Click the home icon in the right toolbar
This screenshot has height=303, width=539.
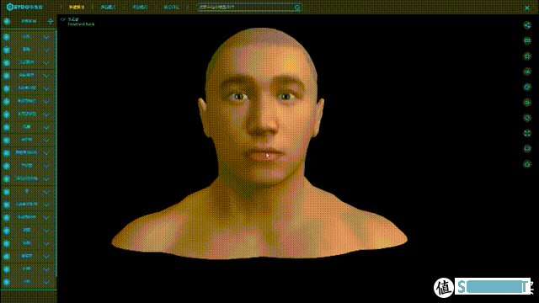[x=527, y=164]
